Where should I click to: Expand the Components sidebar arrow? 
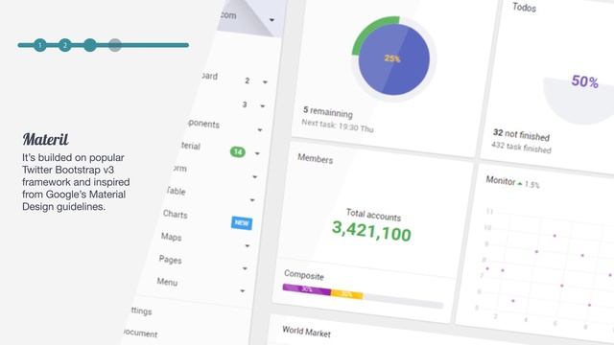point(260,130)
